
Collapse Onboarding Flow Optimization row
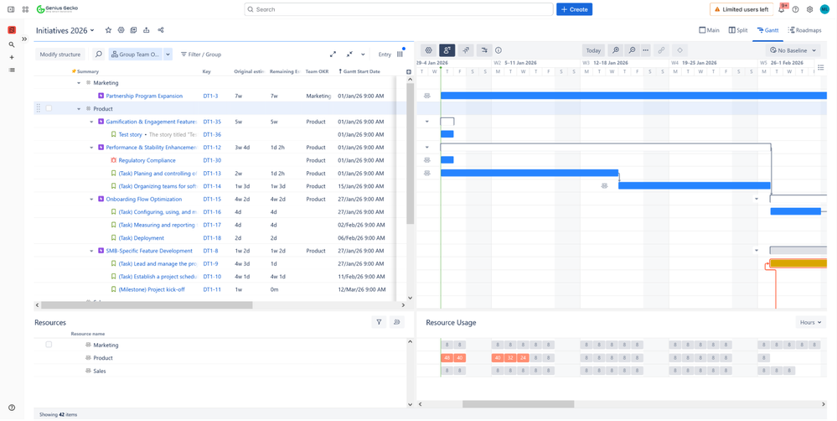click(92, 200)
